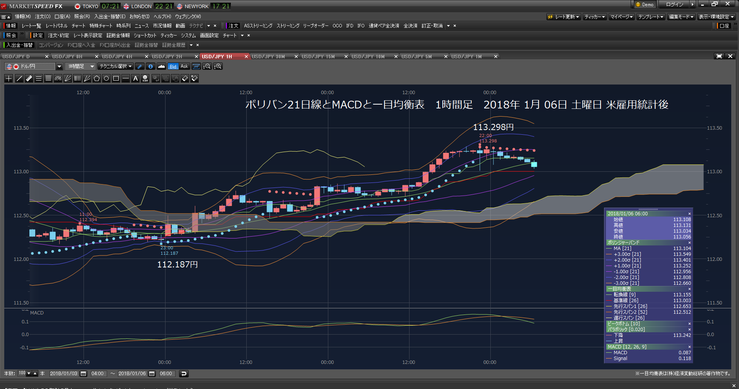This screenshot has height=389, width=739.
Task: Select the ruler measurement tool
Action: tap(29, 79)
